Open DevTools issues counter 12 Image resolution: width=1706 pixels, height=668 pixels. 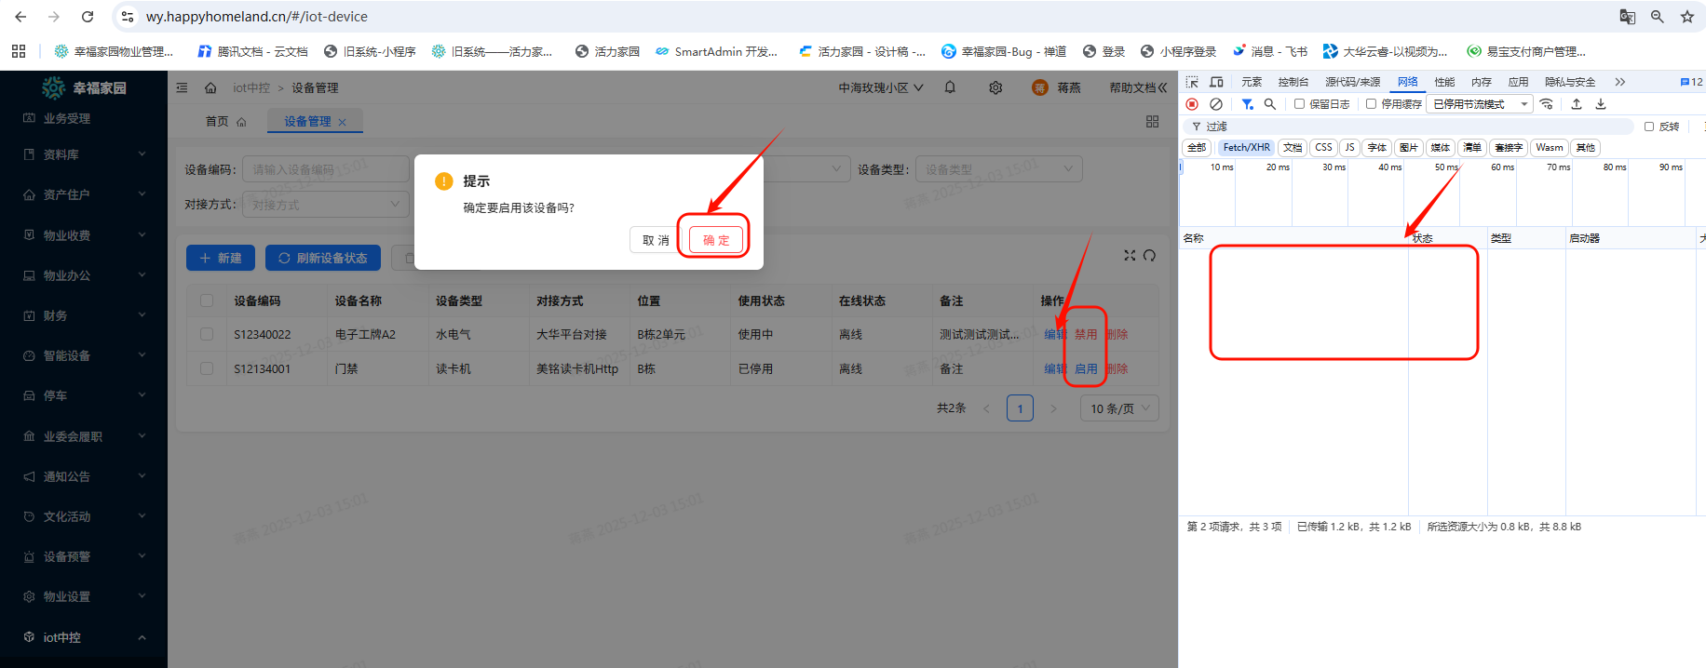pyautogui.click(x=1691, y=82)
